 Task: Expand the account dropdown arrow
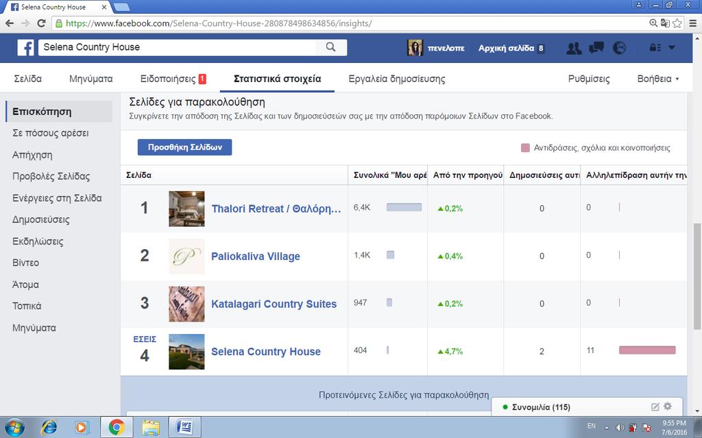pyautogui.click(x=672, y=47)
